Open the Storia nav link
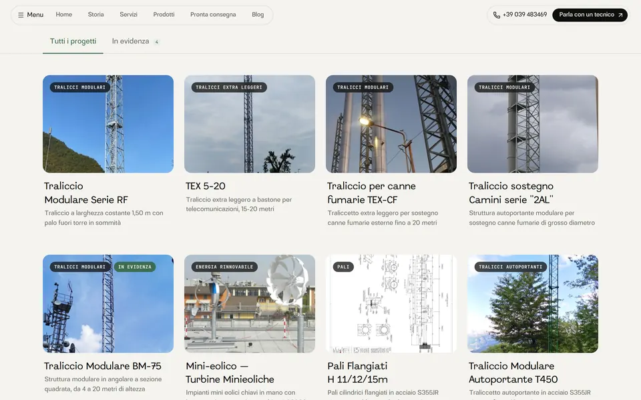The image size is (641, 400). [x=95, y=15]
